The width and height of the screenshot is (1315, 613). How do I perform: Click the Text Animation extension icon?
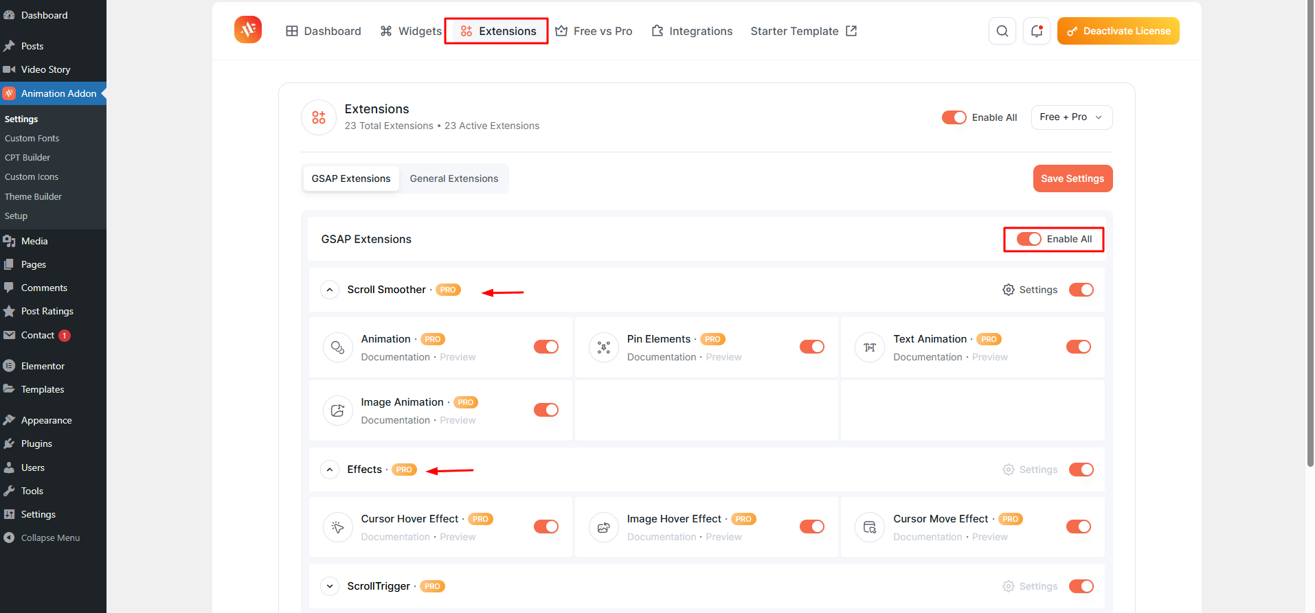(870, 347)
